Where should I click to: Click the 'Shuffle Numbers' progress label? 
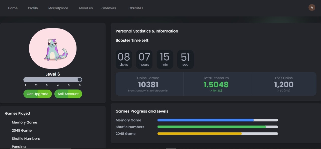tap(130, 127)
